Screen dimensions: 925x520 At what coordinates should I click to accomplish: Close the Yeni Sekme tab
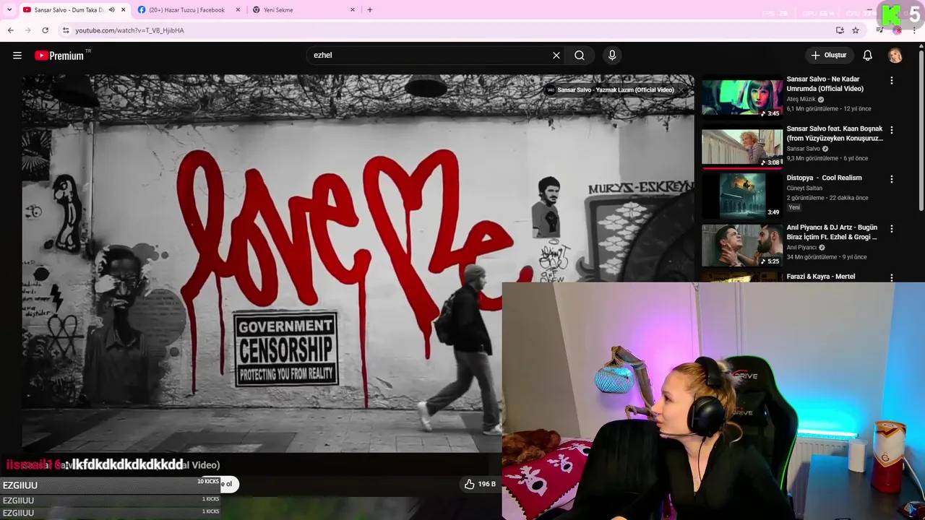click(353, 10)
